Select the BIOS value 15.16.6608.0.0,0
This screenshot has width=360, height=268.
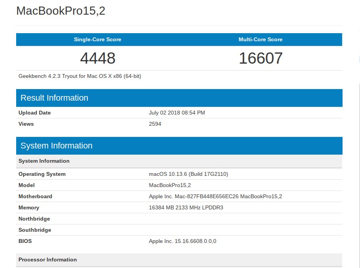tap(183, 241)
